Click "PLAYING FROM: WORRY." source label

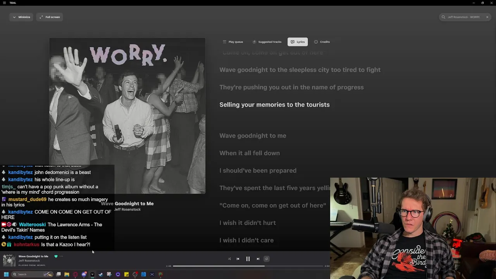pyautogui.click(x=32, y=265)
